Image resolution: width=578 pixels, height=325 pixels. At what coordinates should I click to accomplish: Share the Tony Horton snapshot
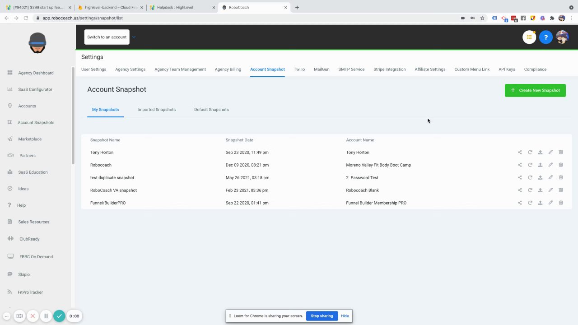pos(520,152)
